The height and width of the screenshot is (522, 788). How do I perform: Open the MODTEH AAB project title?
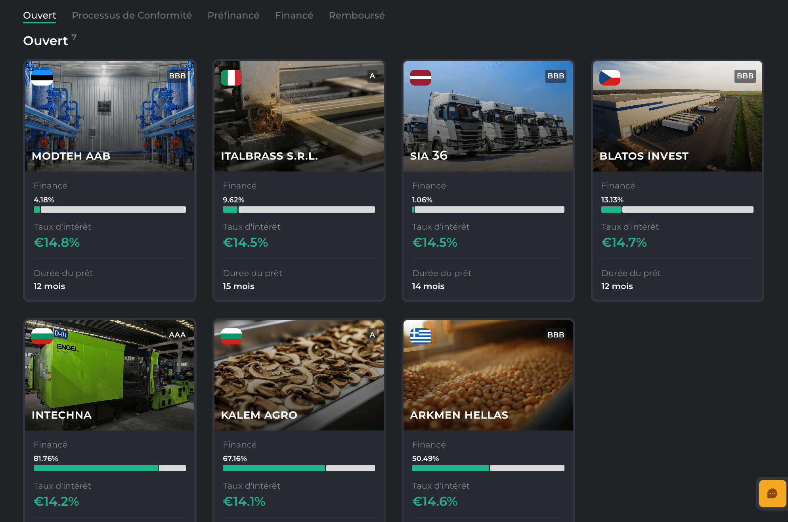coord(71,156)
